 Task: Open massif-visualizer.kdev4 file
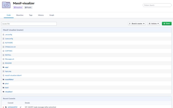click(x=13, y=75)
